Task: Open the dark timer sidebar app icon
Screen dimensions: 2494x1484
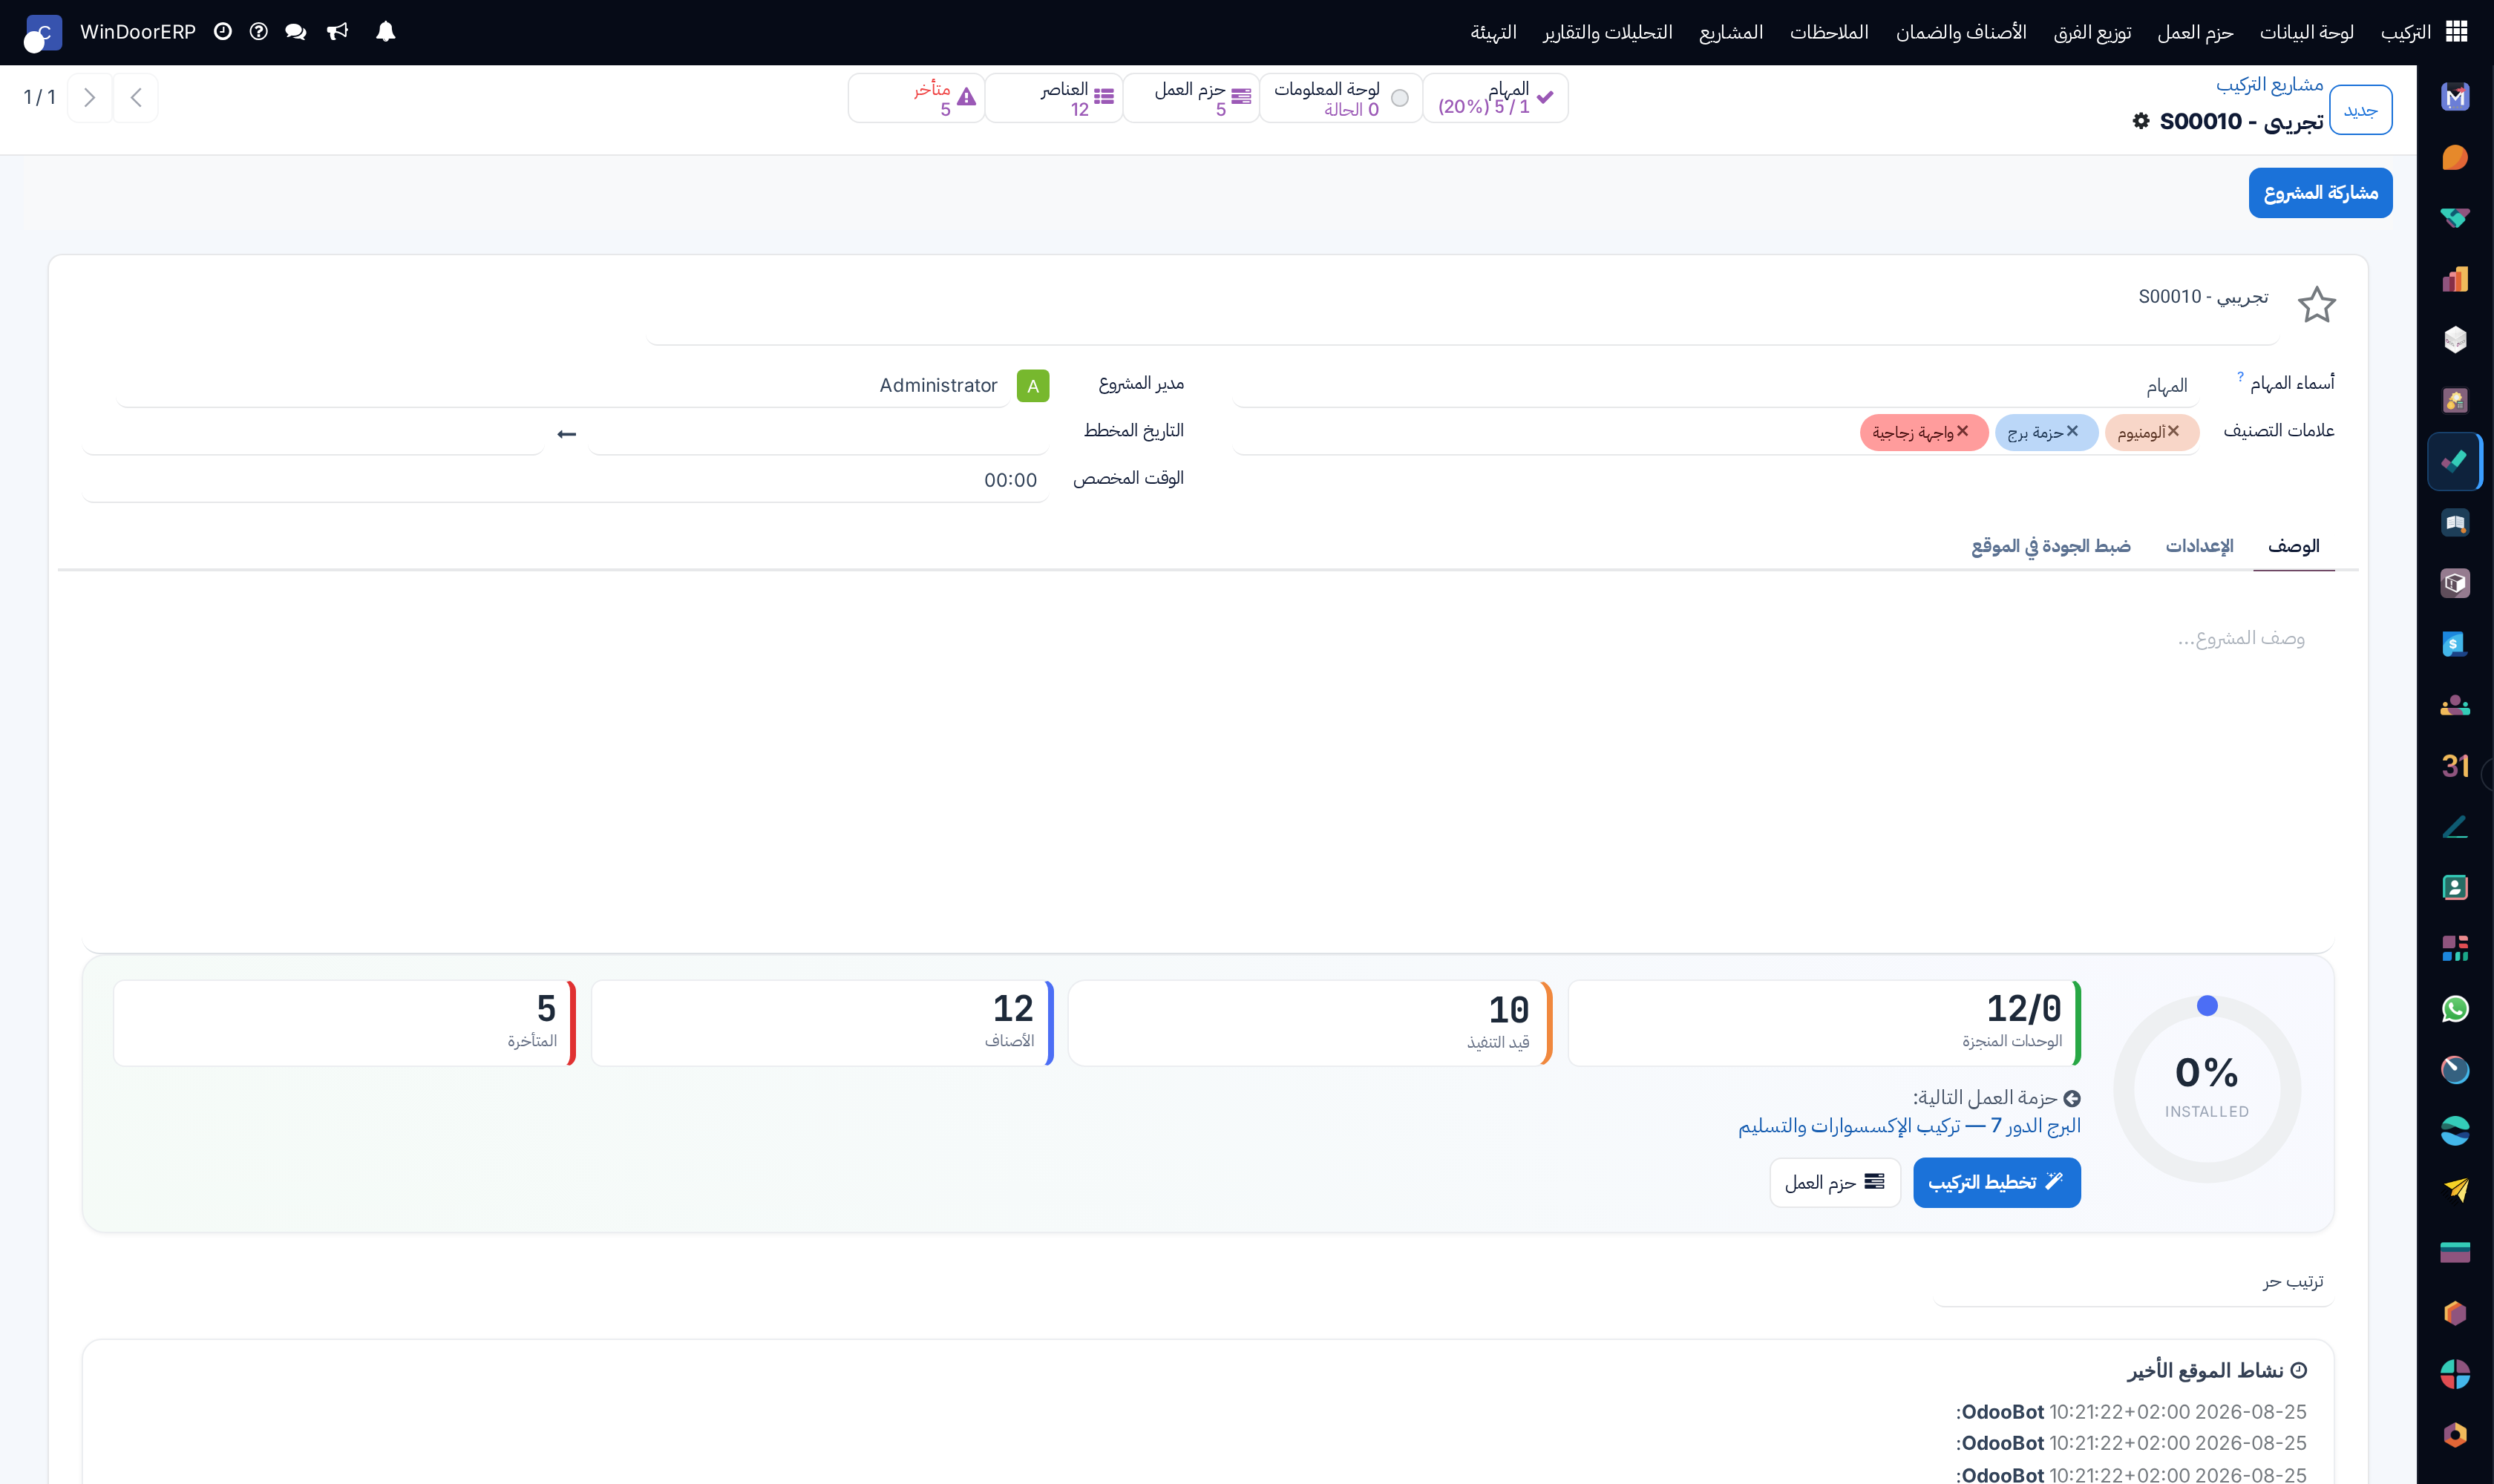Action: click(x=2455, y=1069)
